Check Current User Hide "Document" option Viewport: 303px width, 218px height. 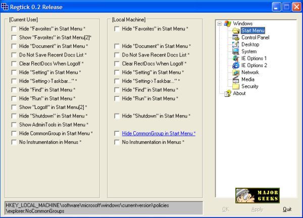click(x=14, y=46)
